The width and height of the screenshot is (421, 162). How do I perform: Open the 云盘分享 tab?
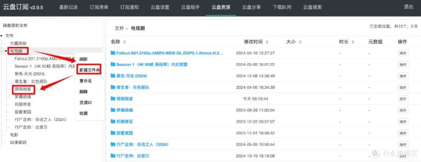(x=251, y=7)
